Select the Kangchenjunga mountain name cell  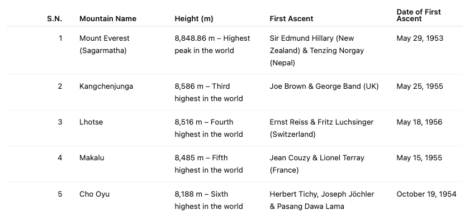(106, 86)
